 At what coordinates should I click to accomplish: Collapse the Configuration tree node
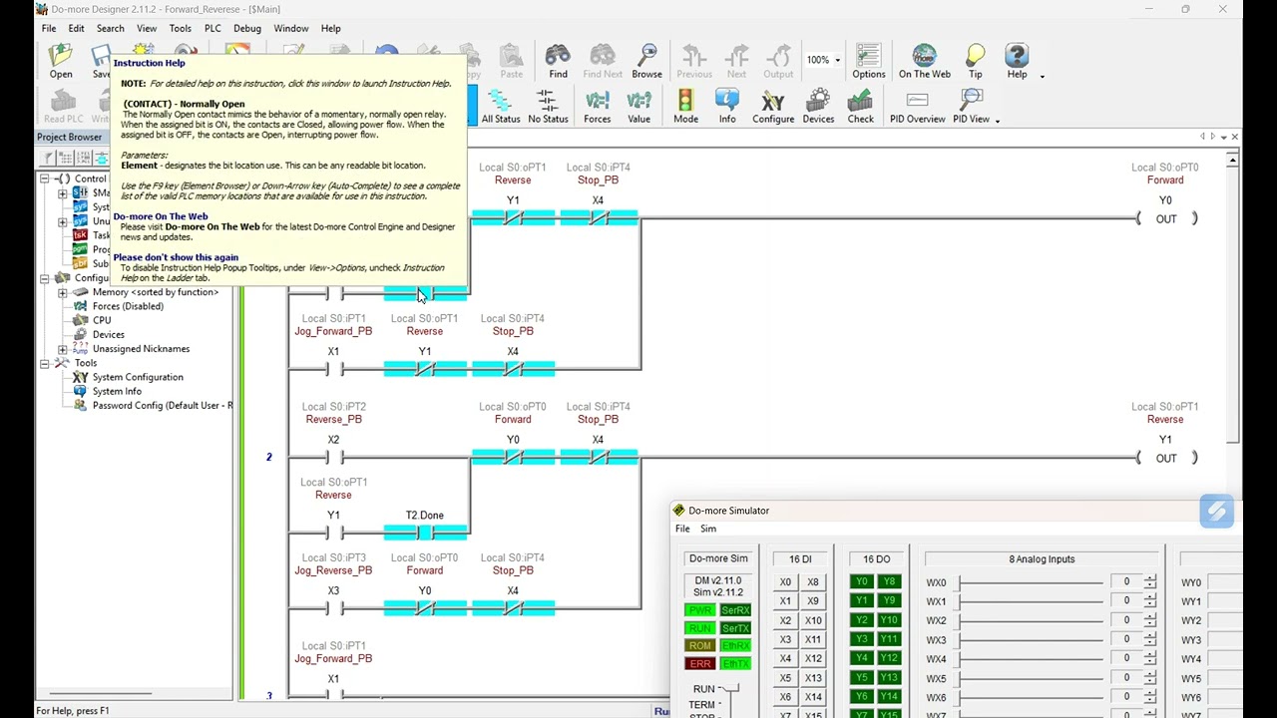coord(45,278)
